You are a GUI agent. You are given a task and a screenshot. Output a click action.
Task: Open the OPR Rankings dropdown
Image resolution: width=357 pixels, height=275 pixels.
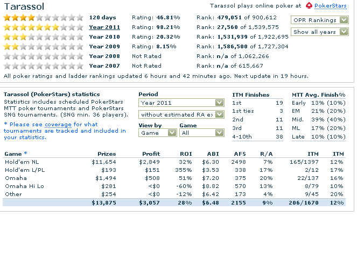pyautogui.click(x=320, y=20)
